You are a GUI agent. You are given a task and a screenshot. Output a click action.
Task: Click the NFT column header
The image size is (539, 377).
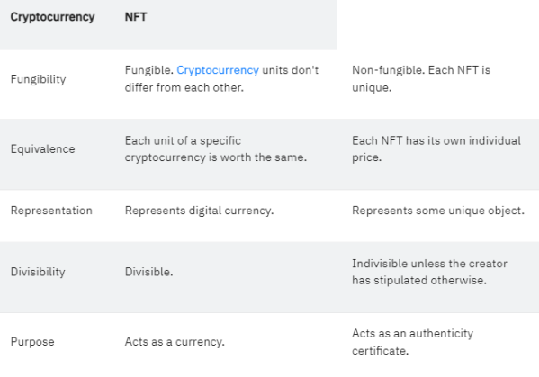[136, 17]
